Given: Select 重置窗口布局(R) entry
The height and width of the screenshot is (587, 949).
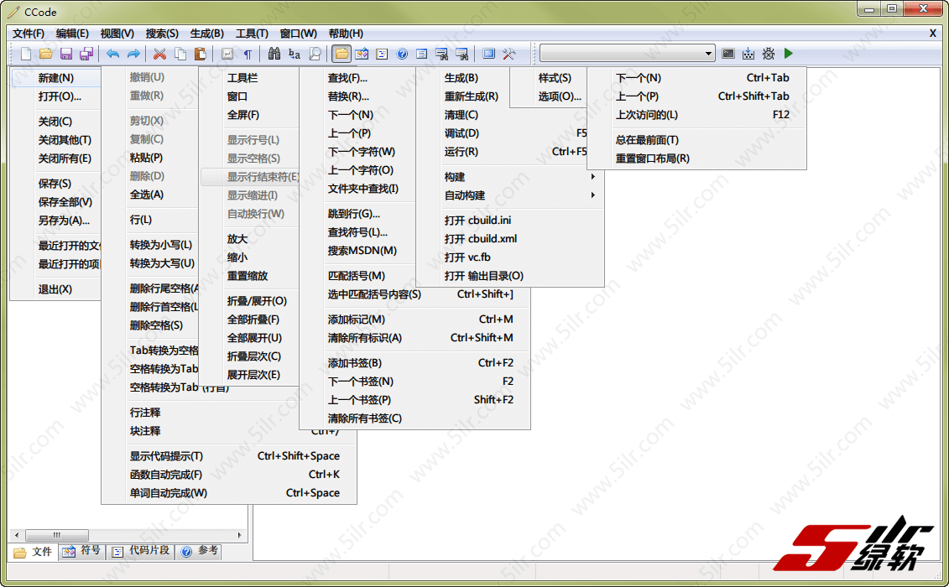Looking at the screenshot, I should click(x=653, y=158).
